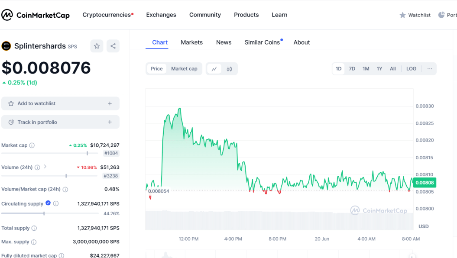The width and height of the screenshot is (457, 258).
Task: Show Market cap info tooltip icon
Action: tap(32, 145)
